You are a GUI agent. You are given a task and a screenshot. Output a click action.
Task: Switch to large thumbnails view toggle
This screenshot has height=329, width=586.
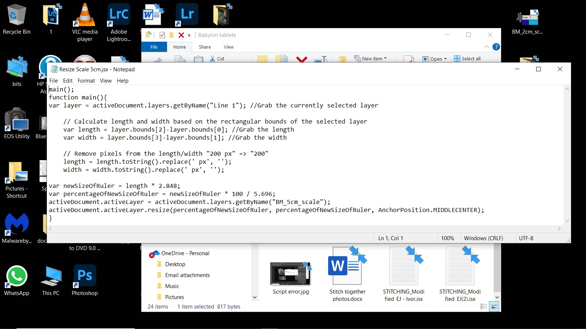coord(494,307)
